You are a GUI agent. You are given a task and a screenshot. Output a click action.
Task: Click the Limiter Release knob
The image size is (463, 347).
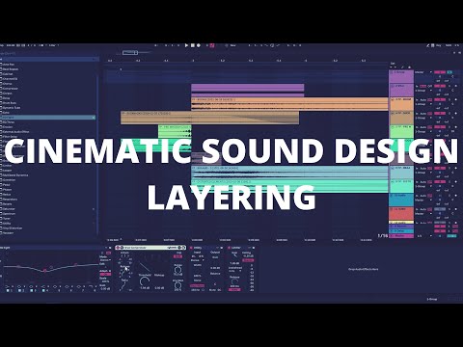tap(234, 281)
